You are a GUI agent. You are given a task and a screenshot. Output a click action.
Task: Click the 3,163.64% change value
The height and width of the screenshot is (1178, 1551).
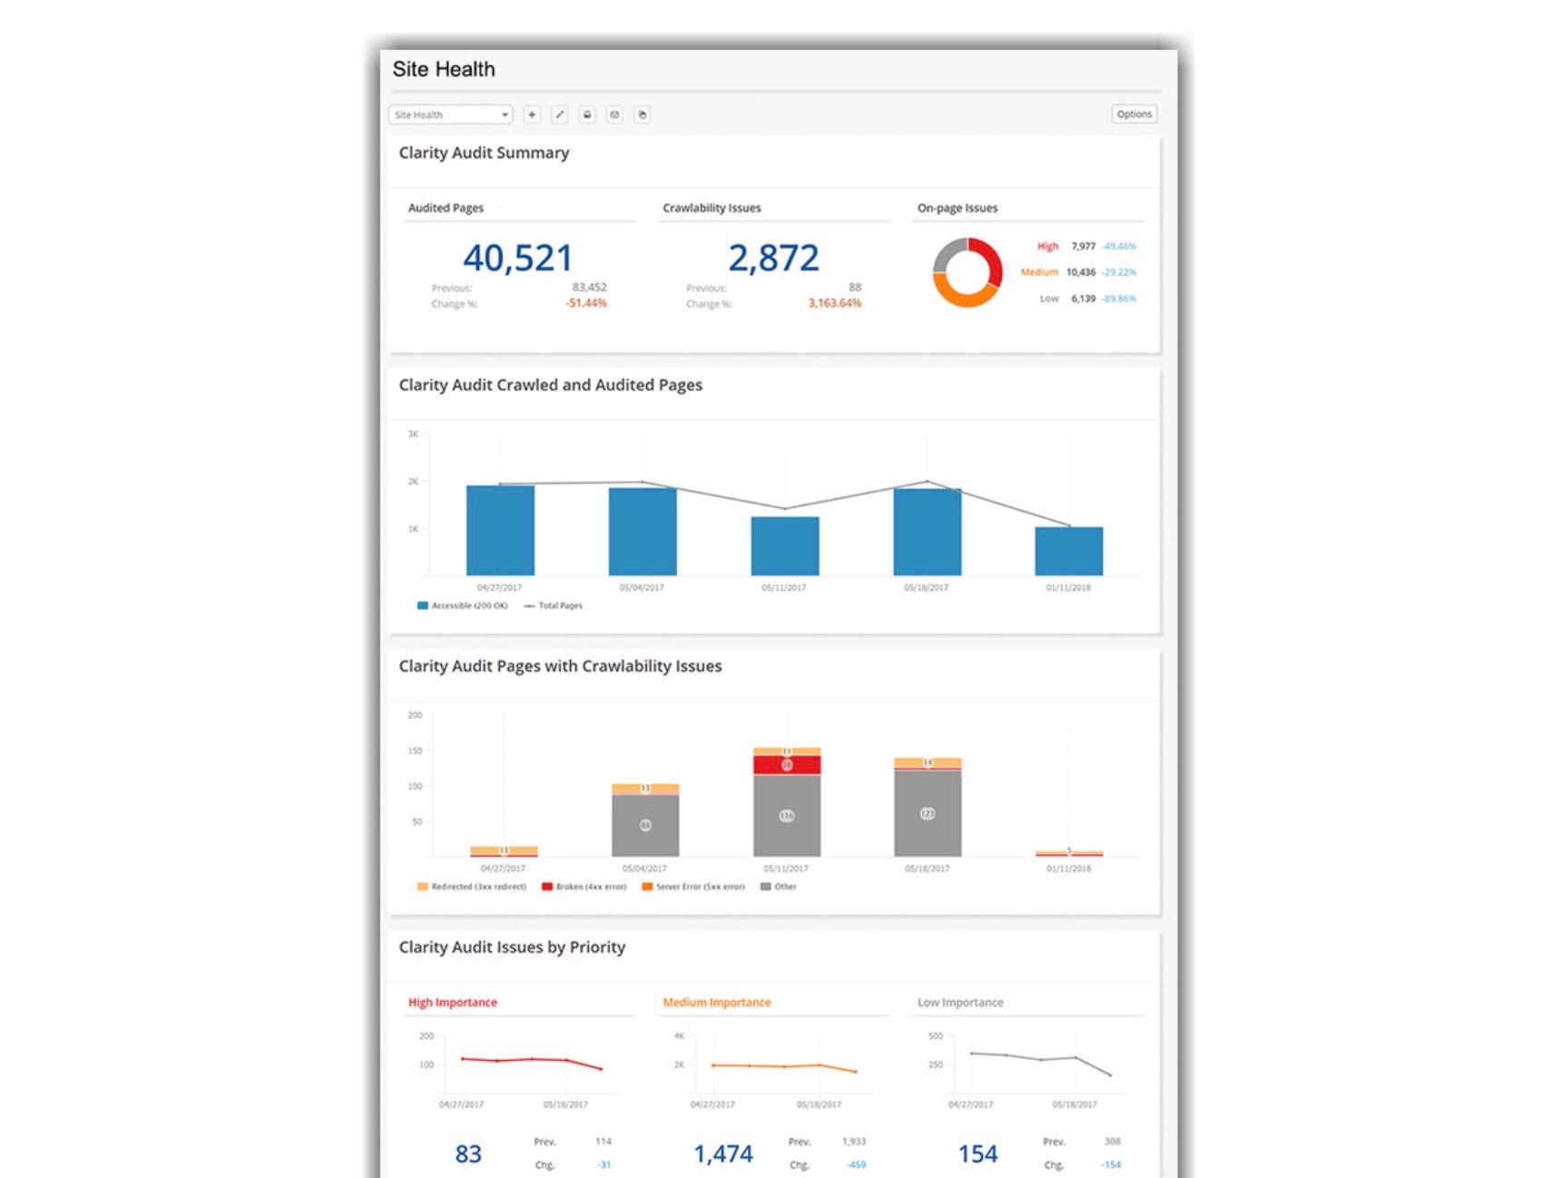tap(835, 303)
